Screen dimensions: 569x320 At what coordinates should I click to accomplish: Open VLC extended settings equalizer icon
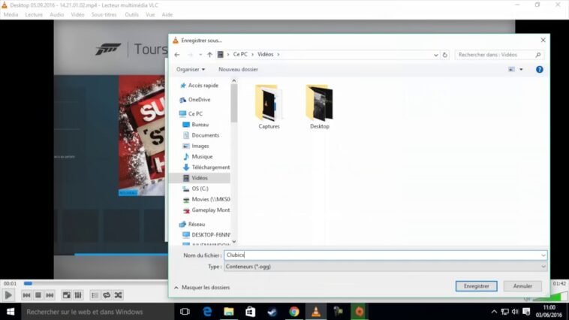point(78,295)
